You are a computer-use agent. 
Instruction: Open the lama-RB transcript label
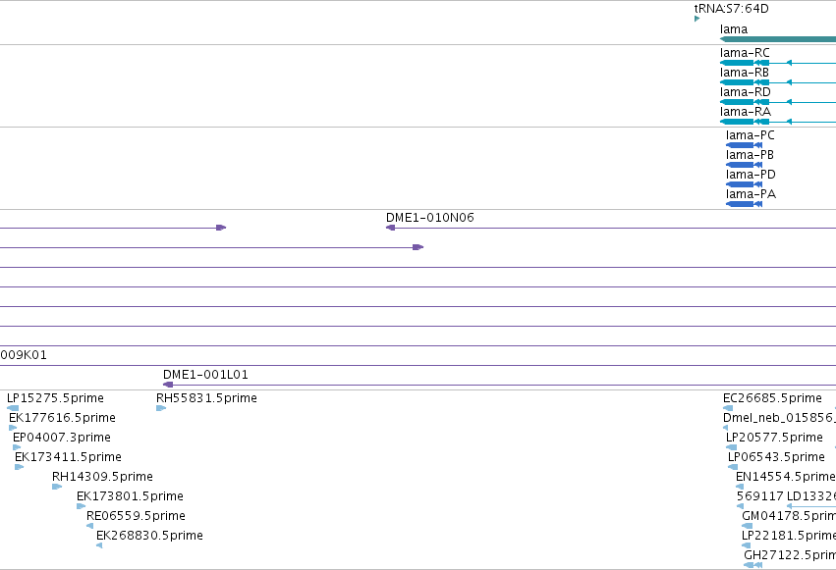pyautogui.click(x=745, y=73)
